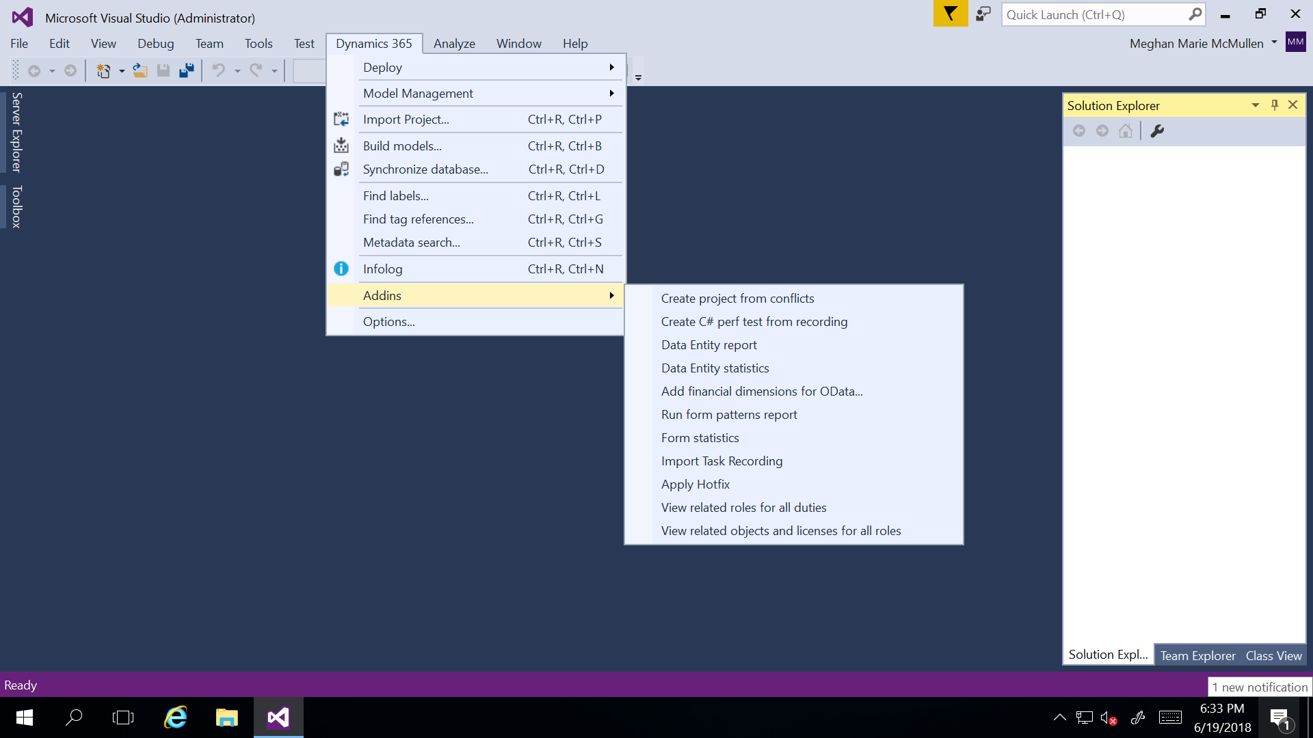Select View related roles for all duties

click(743, 506)
